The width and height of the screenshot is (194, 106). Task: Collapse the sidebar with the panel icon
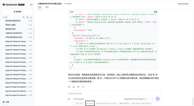[31, 5]
